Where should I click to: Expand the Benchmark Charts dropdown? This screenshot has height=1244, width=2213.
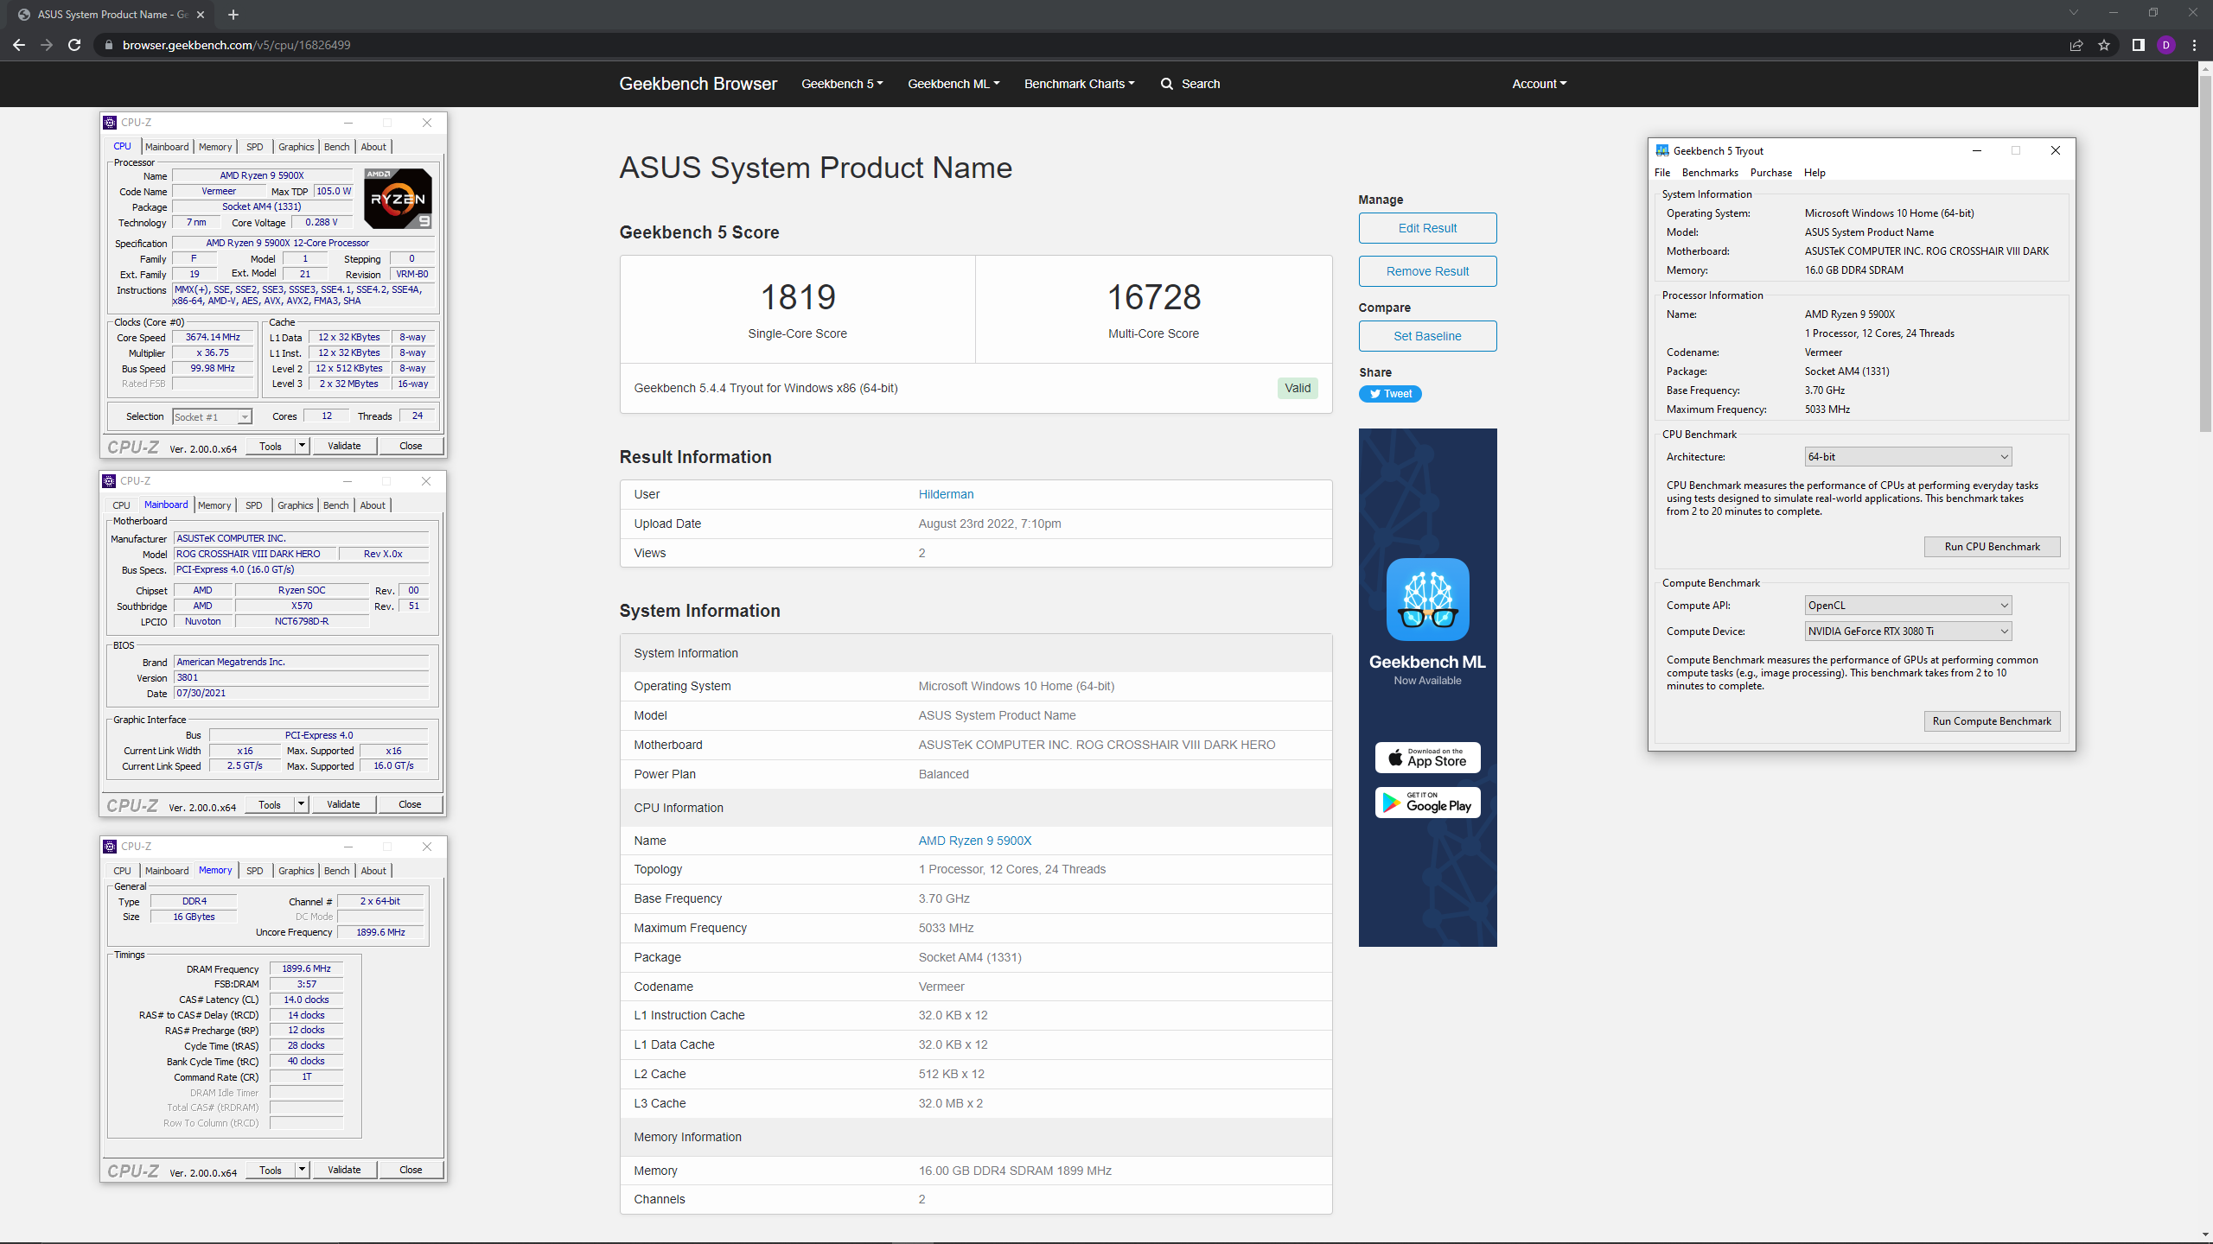click(1079, 84)
